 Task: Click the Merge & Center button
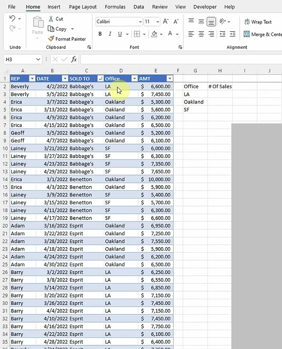tap(262, 34)
